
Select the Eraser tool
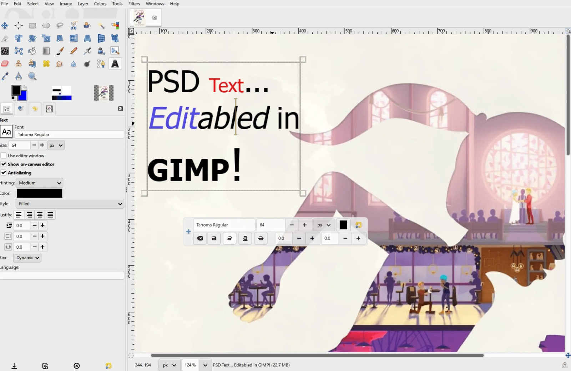click(5, 64)
